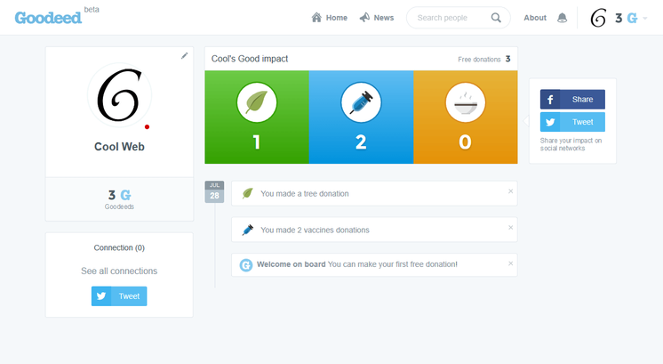Click the leaf icon in tree donation entry

coord(247,193)
